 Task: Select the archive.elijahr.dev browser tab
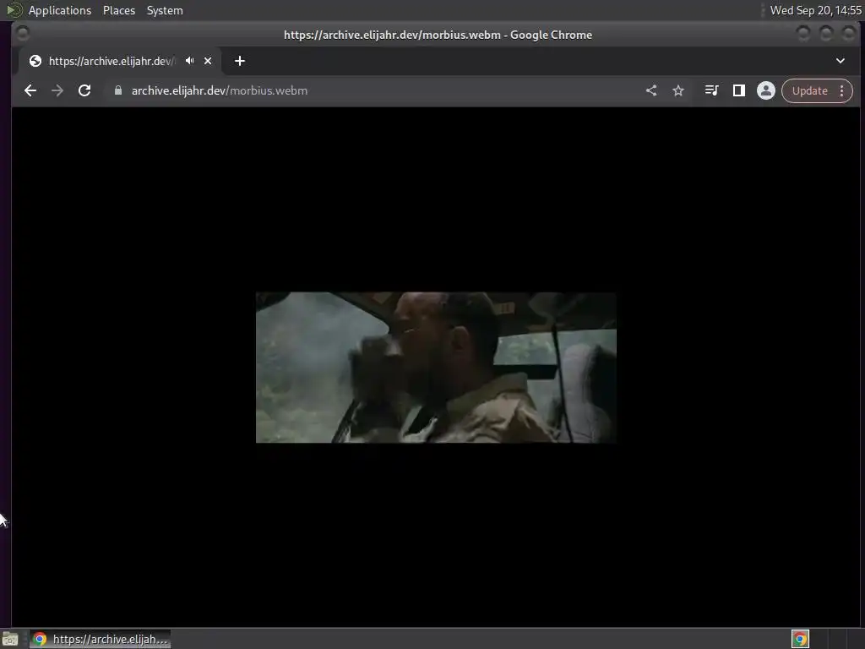120,61
